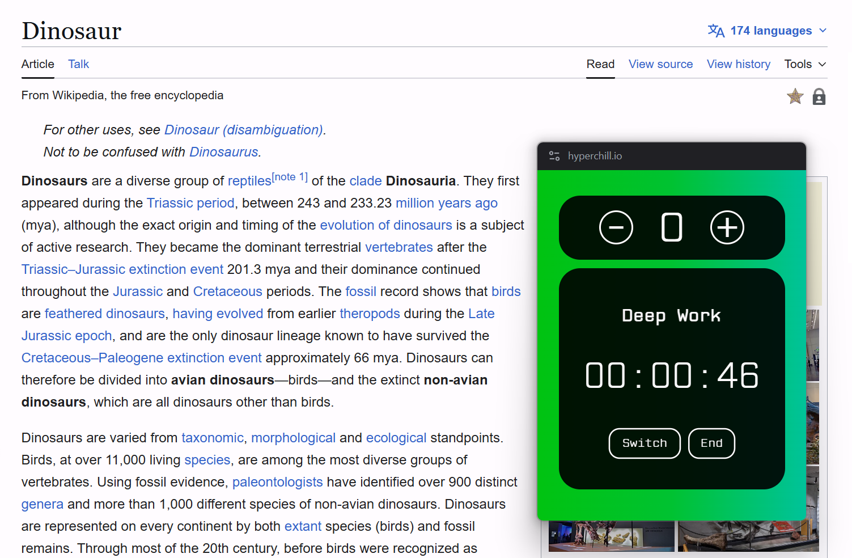
Task: Click the featured article star icon
Action: click(795, 96)
